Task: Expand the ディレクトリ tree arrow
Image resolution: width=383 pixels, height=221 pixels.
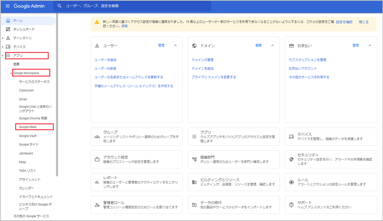Action: pos(3,38)
